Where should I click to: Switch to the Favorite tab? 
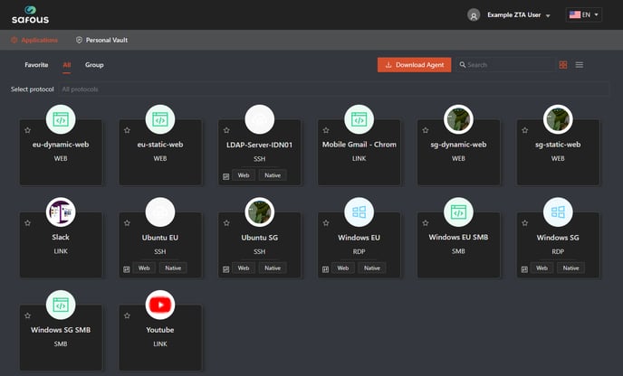[x=36, y=65]
